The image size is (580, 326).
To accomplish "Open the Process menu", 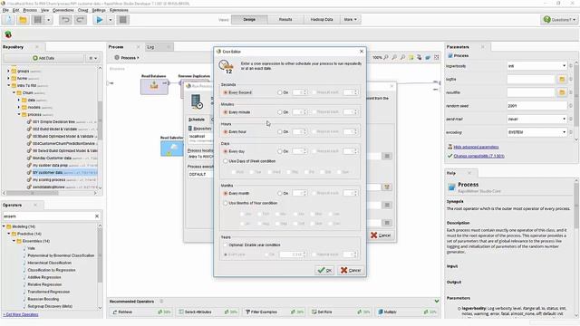I will pos(30,10).
